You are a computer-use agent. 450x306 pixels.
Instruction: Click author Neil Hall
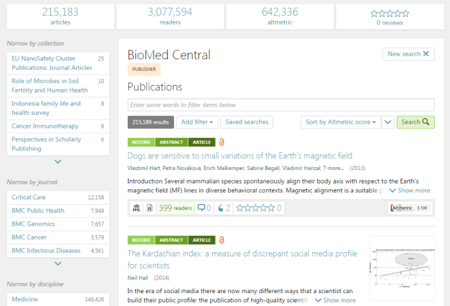[x=138, y=278]
